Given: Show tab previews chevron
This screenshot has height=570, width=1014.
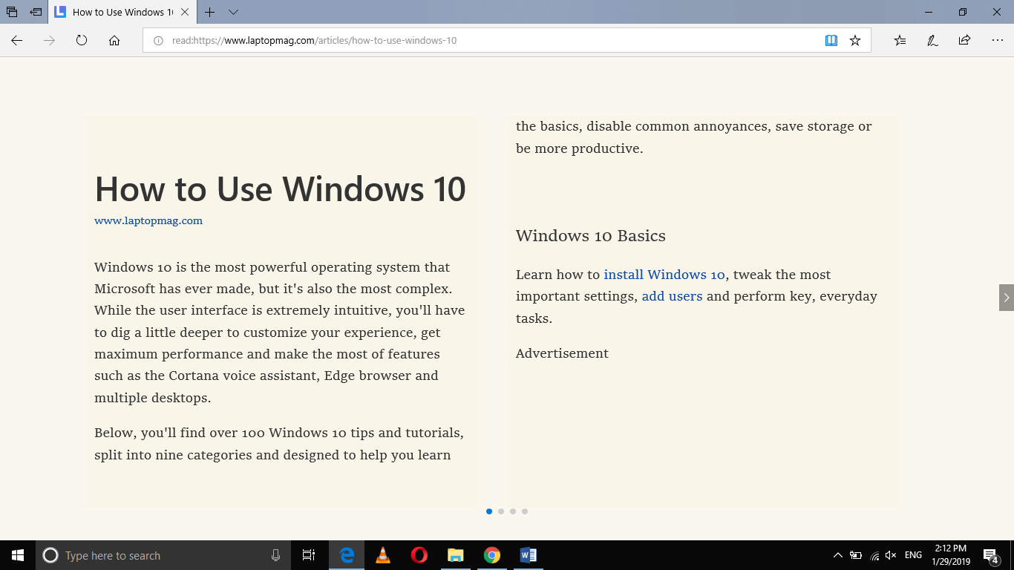Looking at the screenshot, I should click(233, 12).
